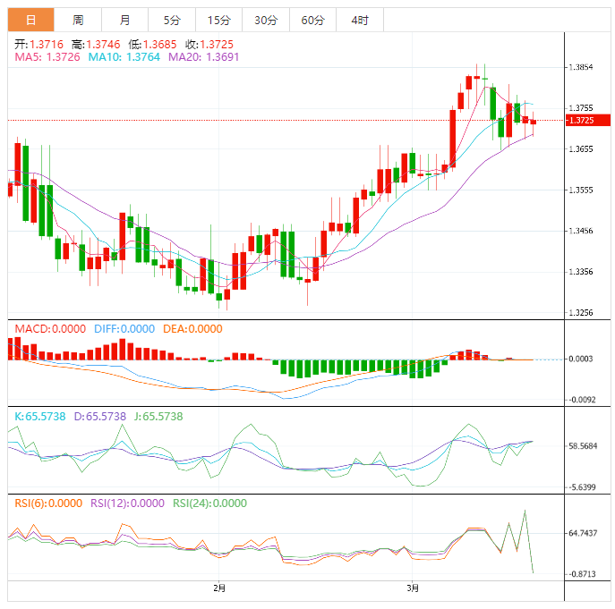Switch to the 60分 timeframe tab

[313, 20]
